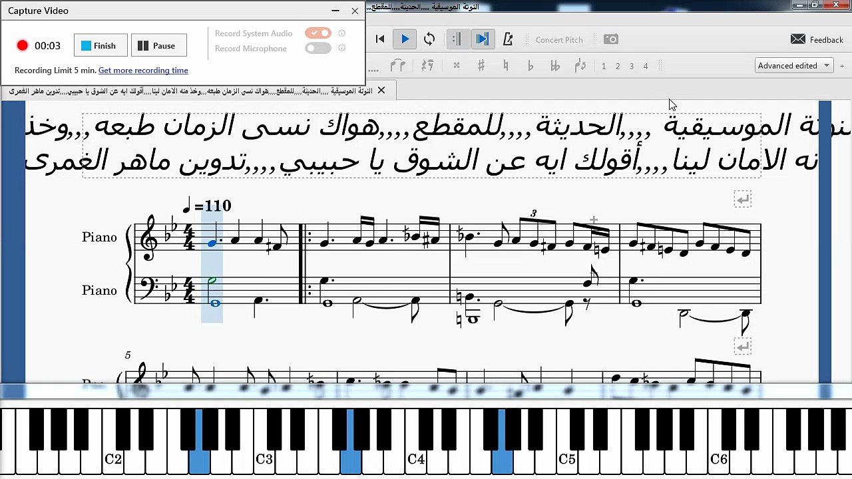The image size is (852, 479).
Task: Click the lower Piano staff label
Action: pos(99,291)
